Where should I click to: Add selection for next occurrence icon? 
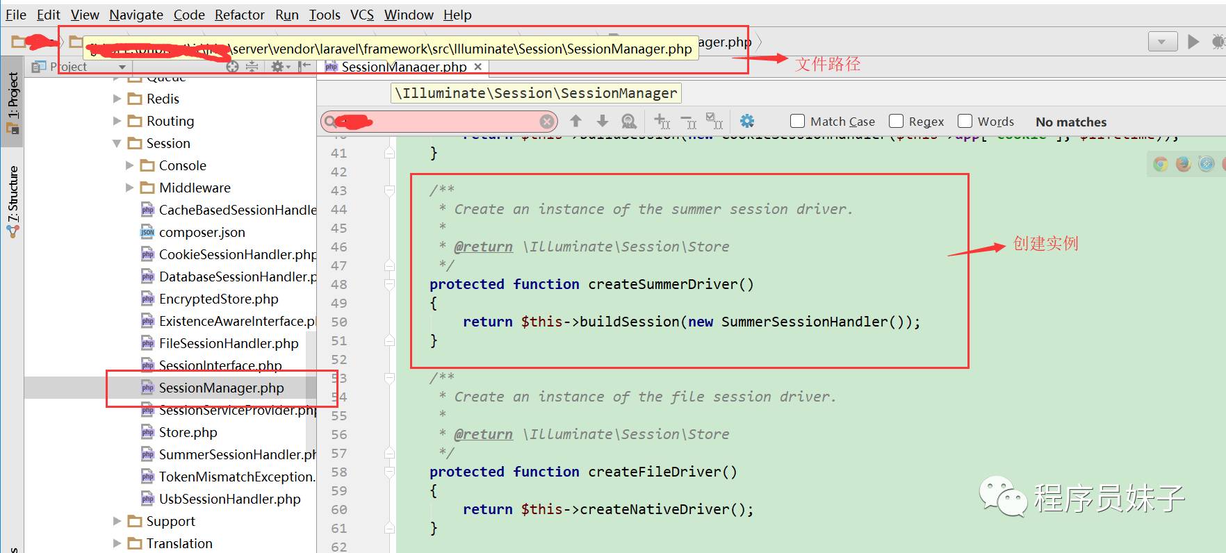tap(662, 121)
